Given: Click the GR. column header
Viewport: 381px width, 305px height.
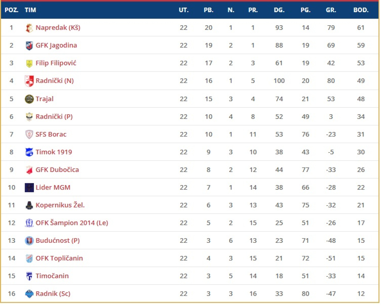Looking at the screenshot, I should pos(331,10).
